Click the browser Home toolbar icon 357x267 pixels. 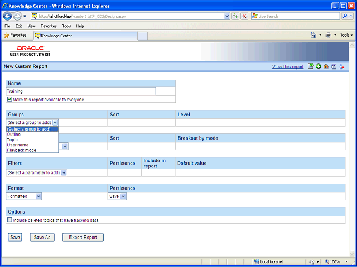click(x=313, y=35)
